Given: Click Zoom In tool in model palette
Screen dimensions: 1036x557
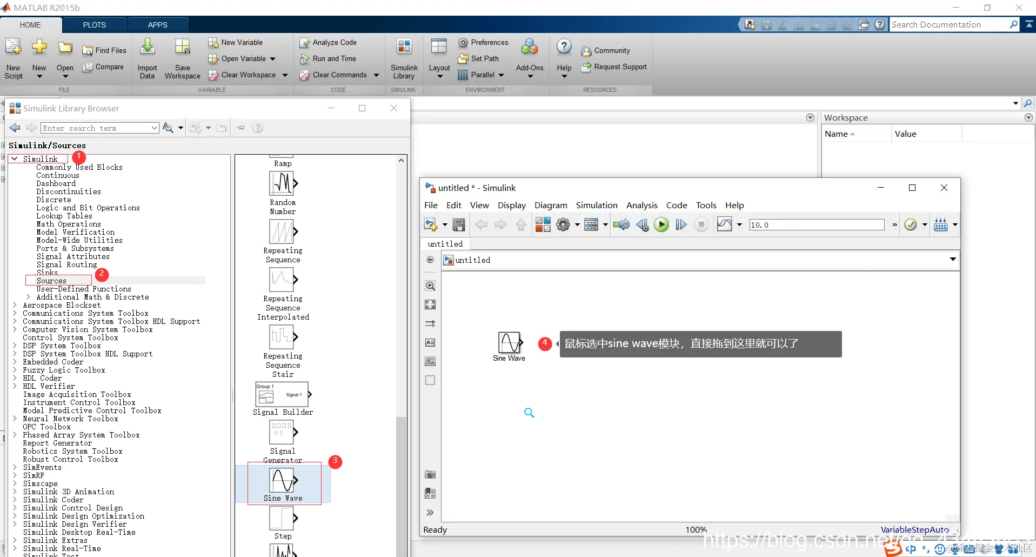Looking at the screenshot, I should click(430, 286).
